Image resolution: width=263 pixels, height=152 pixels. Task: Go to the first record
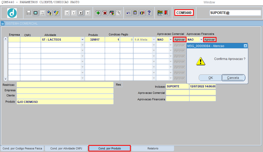coord(67,13)
